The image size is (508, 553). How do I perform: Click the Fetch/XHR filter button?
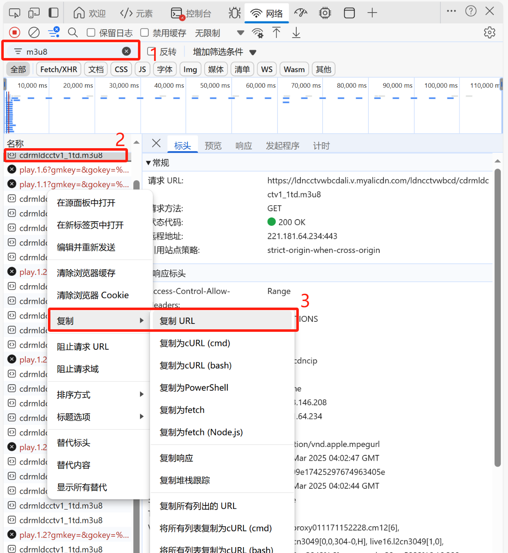(58, 69)
